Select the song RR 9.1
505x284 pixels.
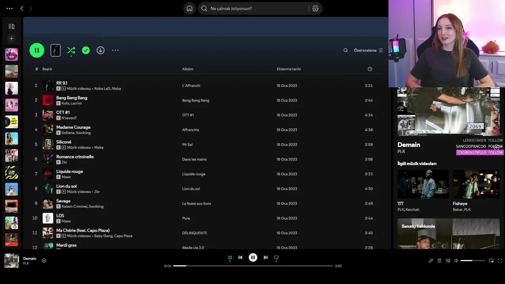62,83
